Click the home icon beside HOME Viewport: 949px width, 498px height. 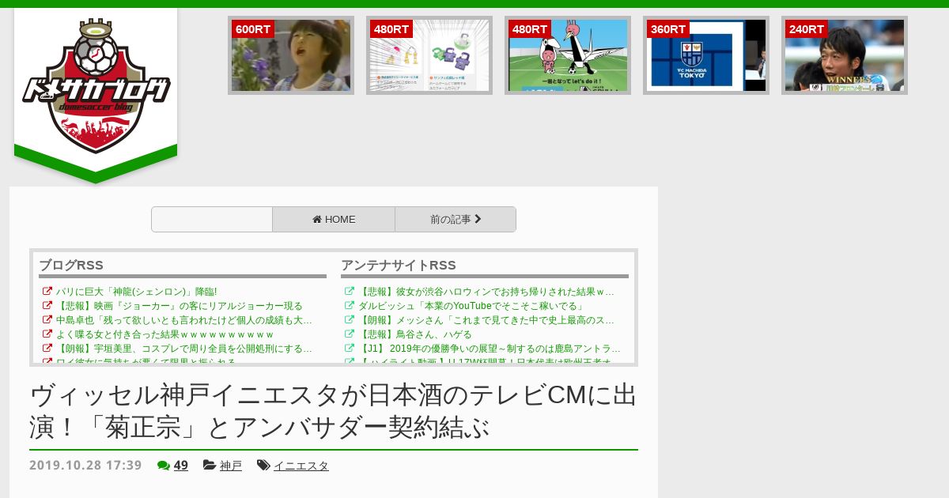pos(317,220)
